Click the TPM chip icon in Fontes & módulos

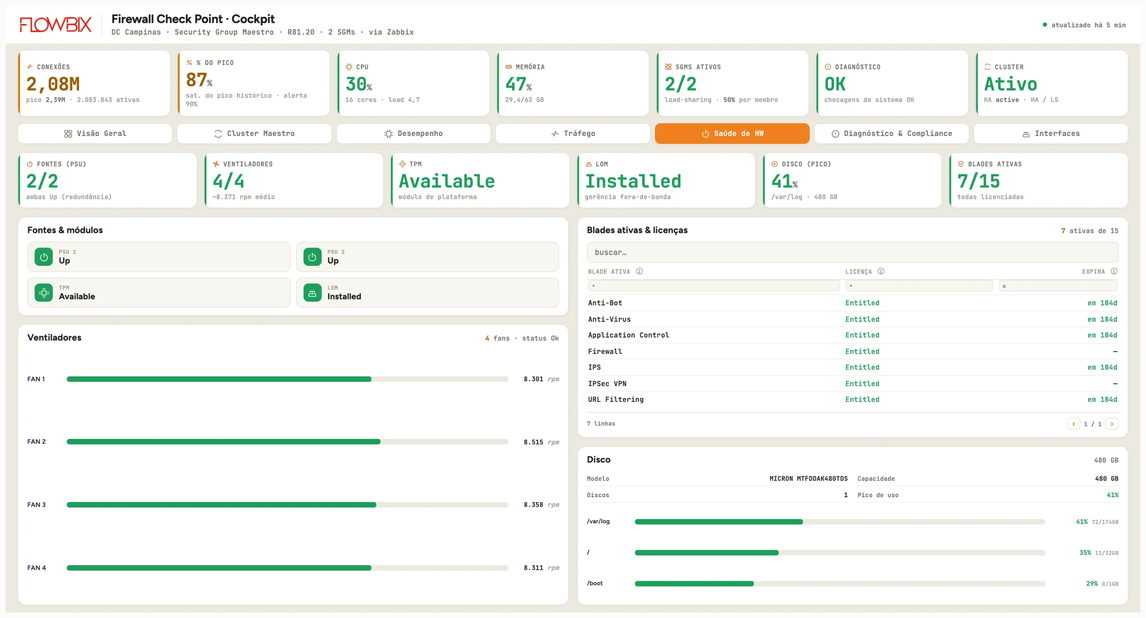44,293
